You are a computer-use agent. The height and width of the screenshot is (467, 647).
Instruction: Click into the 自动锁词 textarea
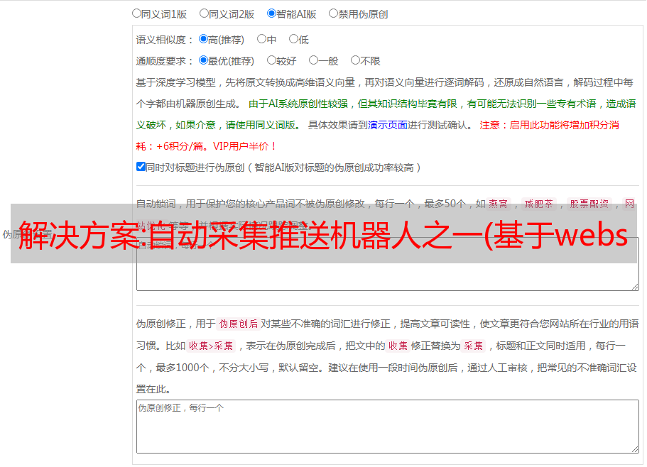388,264
